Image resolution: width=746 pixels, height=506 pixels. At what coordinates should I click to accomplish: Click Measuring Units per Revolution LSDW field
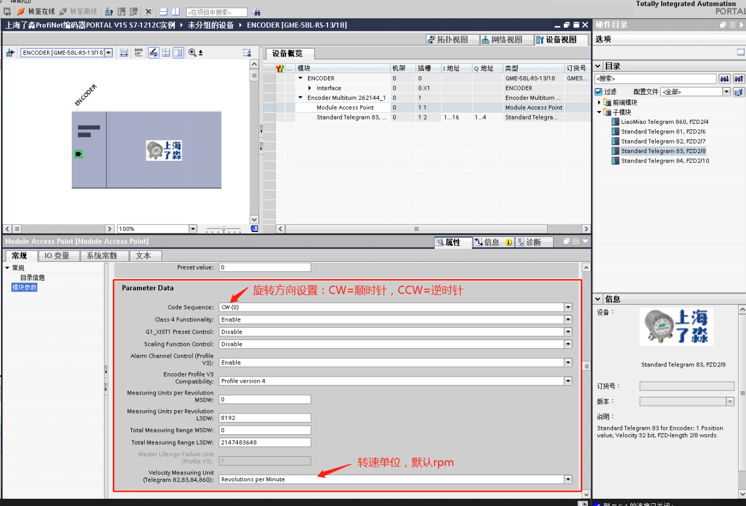265,418
